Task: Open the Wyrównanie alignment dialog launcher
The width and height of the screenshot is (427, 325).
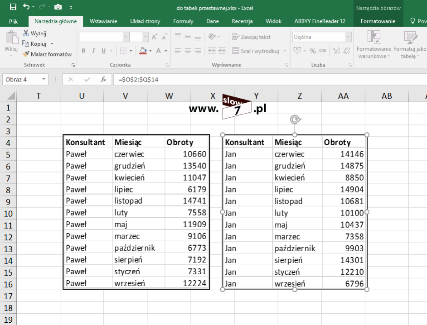Action: tap(286, 65)
